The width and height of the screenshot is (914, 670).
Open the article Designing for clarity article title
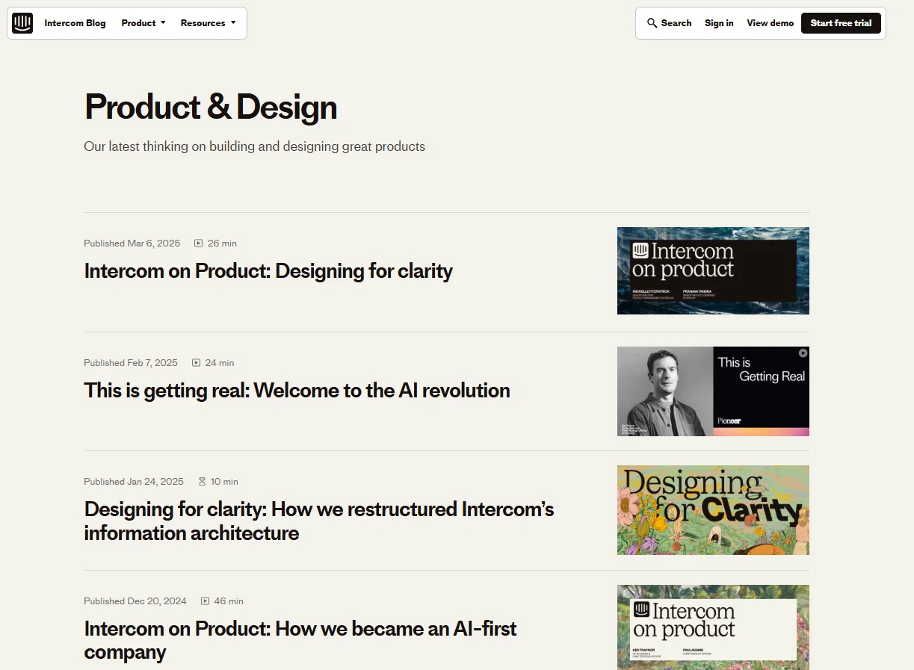click(x=268, y=271)
